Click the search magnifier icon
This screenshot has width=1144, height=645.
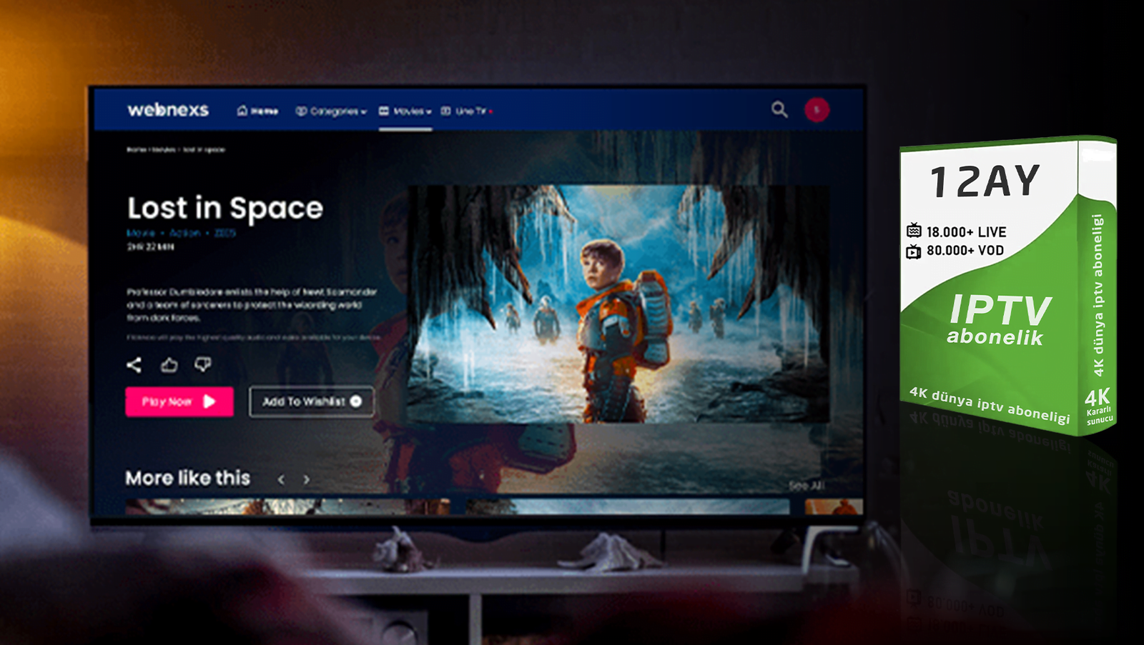point(779,109)
